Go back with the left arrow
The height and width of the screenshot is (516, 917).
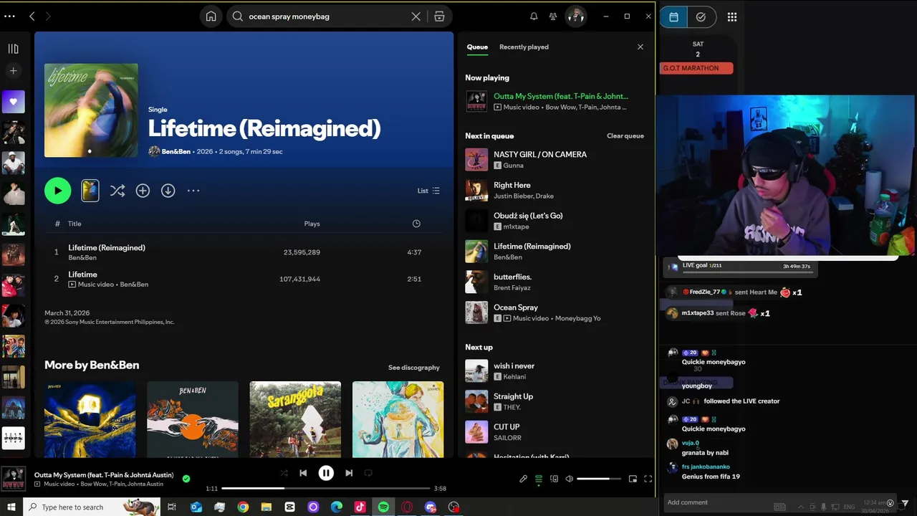point(32,16)
